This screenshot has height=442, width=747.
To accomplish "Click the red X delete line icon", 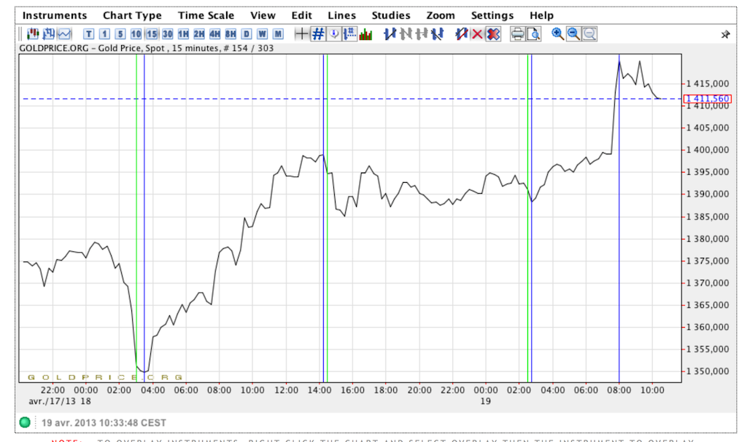I will (x=477, y=33).
